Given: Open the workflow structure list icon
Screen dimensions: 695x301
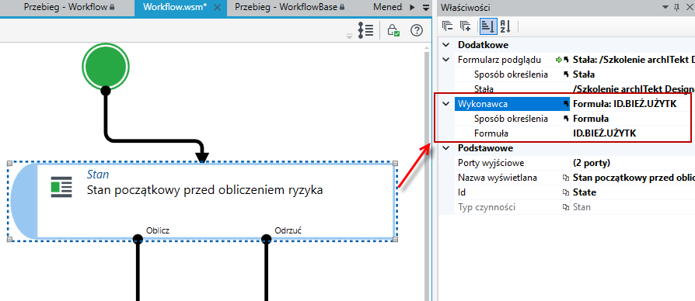Looking at the screenshot, I should pyautogui.click(x=365, y=30).
